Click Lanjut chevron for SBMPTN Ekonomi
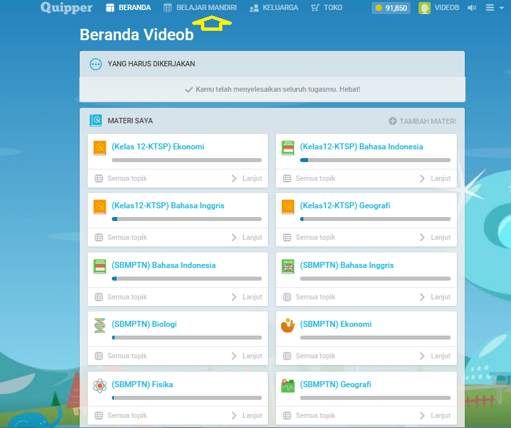Image resolution: width=511 pixels, height=428 pixels. coord(423,356)
